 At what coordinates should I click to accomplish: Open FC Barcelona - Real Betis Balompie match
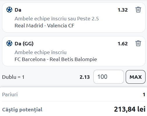[x=56, y=59]
